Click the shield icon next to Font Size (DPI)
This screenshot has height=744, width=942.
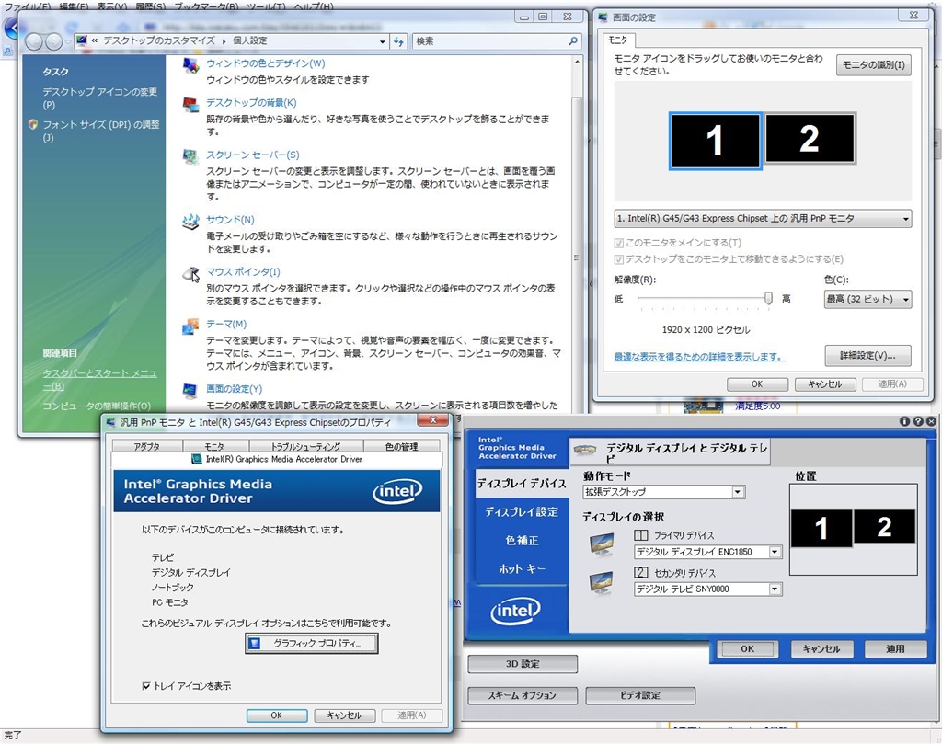(x=33, y=124)
